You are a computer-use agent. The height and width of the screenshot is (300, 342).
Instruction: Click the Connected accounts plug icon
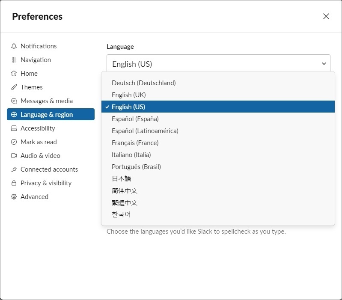(14, 169)
